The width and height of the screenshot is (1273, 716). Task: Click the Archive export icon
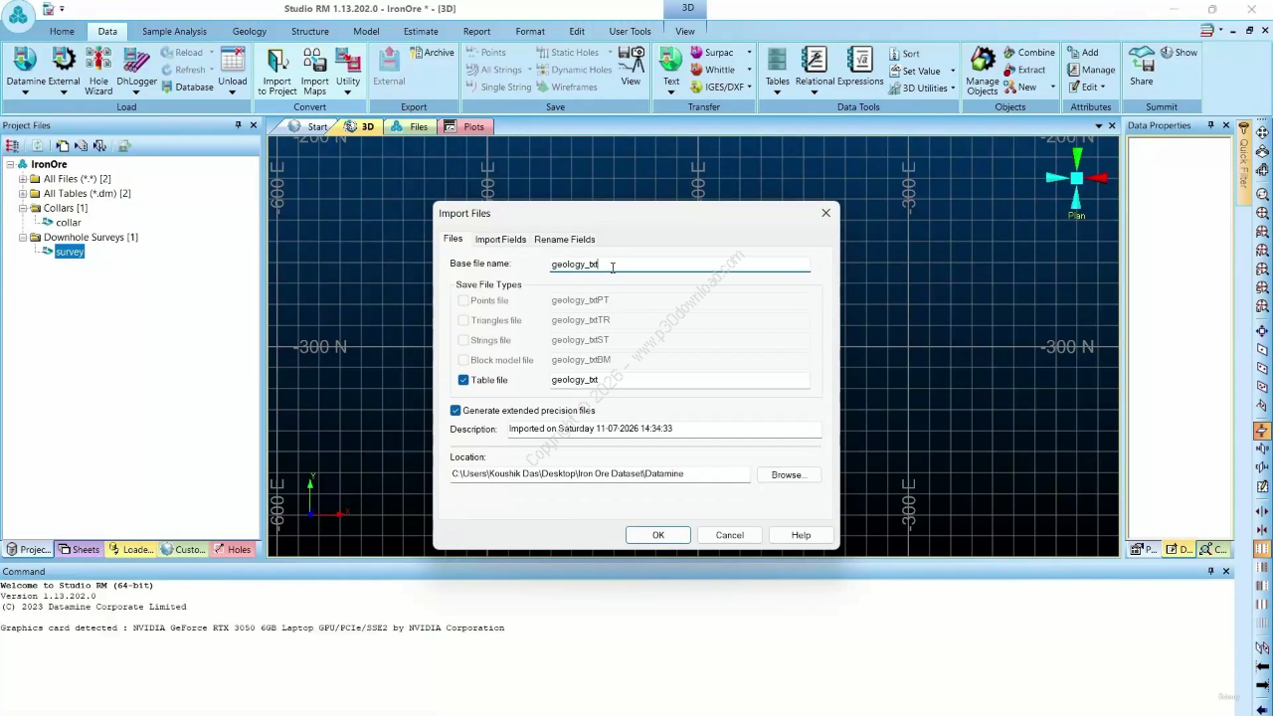click(x=432, y=53)
